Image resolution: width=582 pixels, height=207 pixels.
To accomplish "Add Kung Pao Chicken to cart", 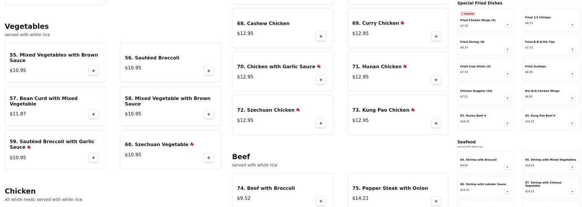I will (x=436, y=123).
